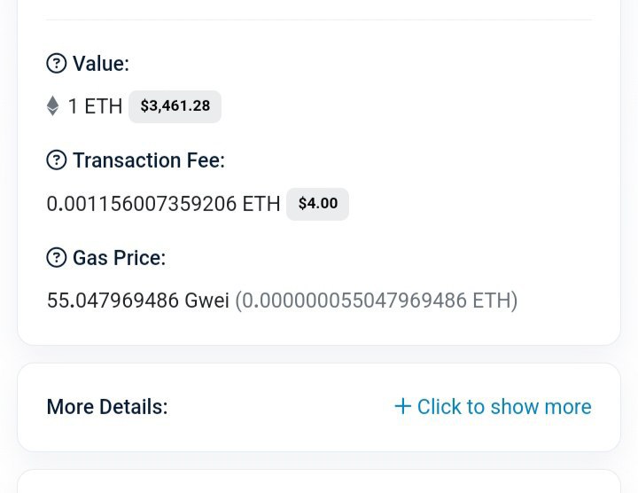Select the 0.001156007359206 ETH fee amount
Image resolution: width=638 pixels, height=493 pixels.
coord(163,204)
